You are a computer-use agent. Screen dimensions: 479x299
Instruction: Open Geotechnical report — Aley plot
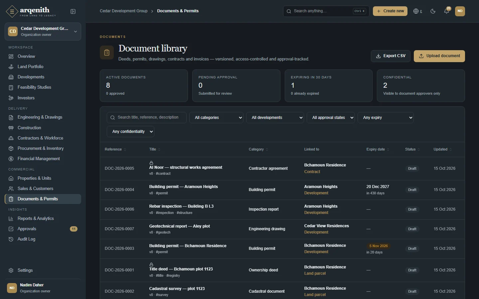[180, 226]
